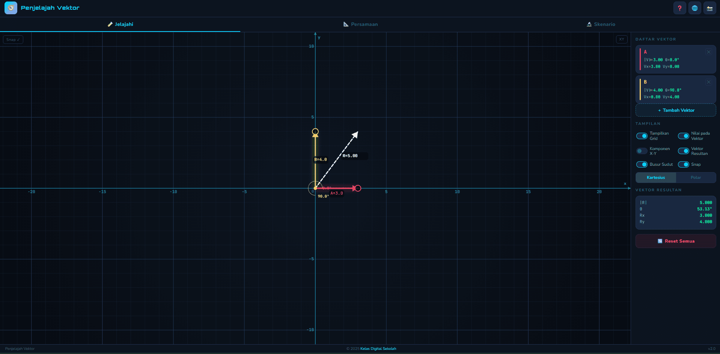The height and width of the screenshot is (354, 720).
Task: Click the resultant vector arrowhead
Action: click(x=355, y=134)
